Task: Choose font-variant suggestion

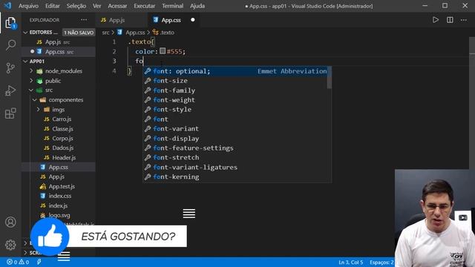Action: click(x=235, y=128)
